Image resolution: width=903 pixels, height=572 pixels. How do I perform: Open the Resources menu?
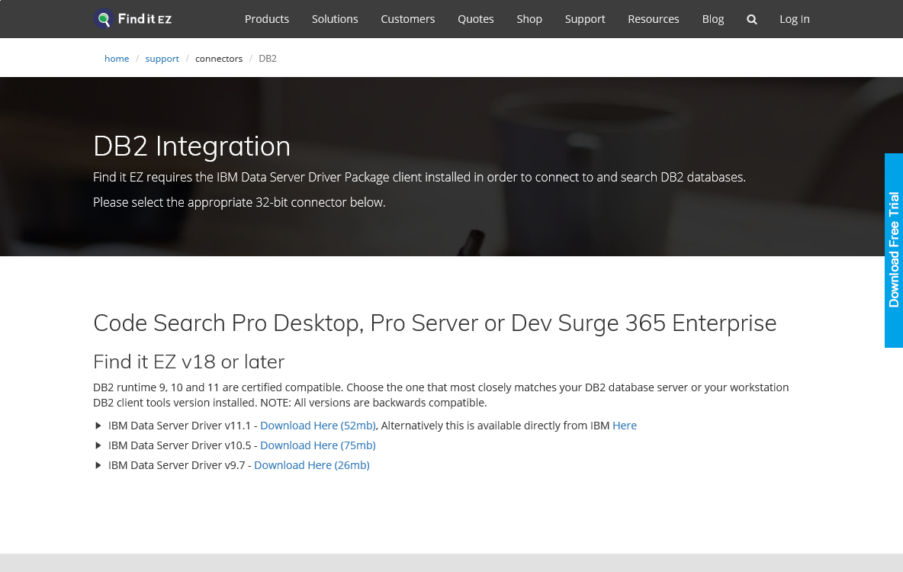653,19
